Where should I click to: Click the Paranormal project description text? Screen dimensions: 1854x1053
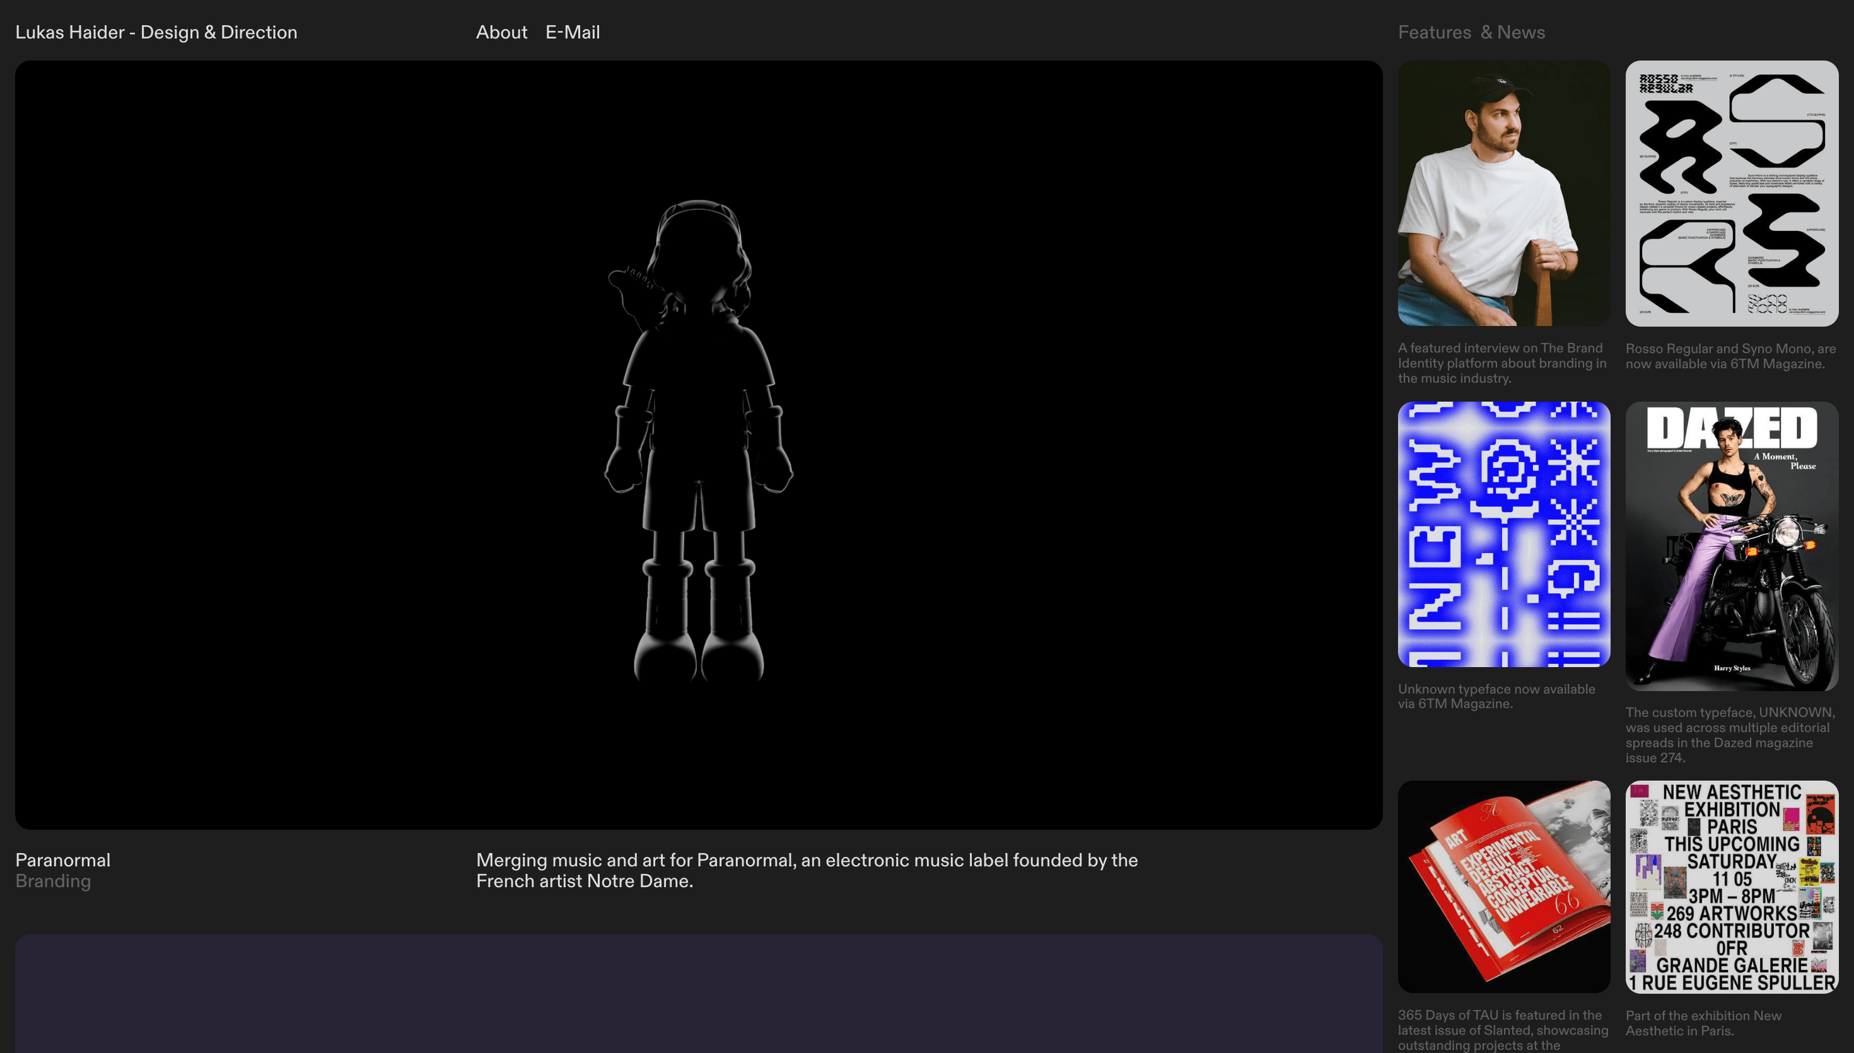(807, 870)
